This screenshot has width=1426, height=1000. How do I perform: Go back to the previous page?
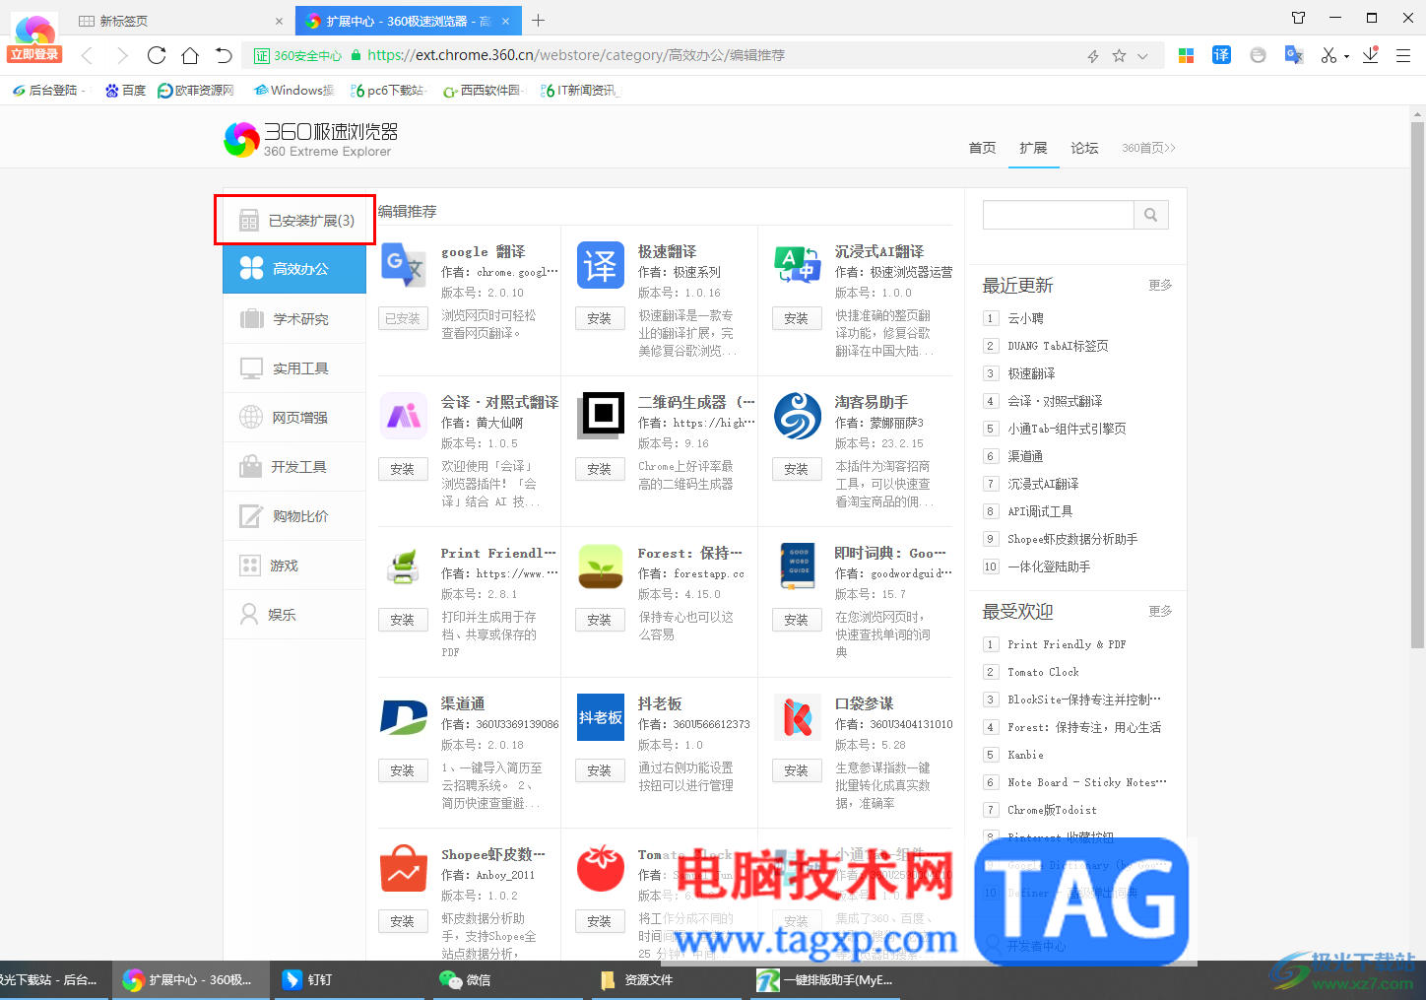click(88, 55)
